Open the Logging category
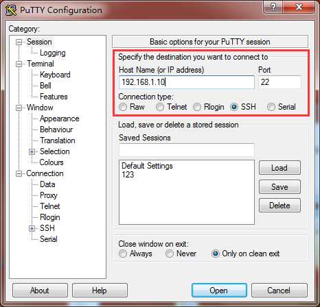The height and width of the screenshot is (307, 320). coord(53,53)
